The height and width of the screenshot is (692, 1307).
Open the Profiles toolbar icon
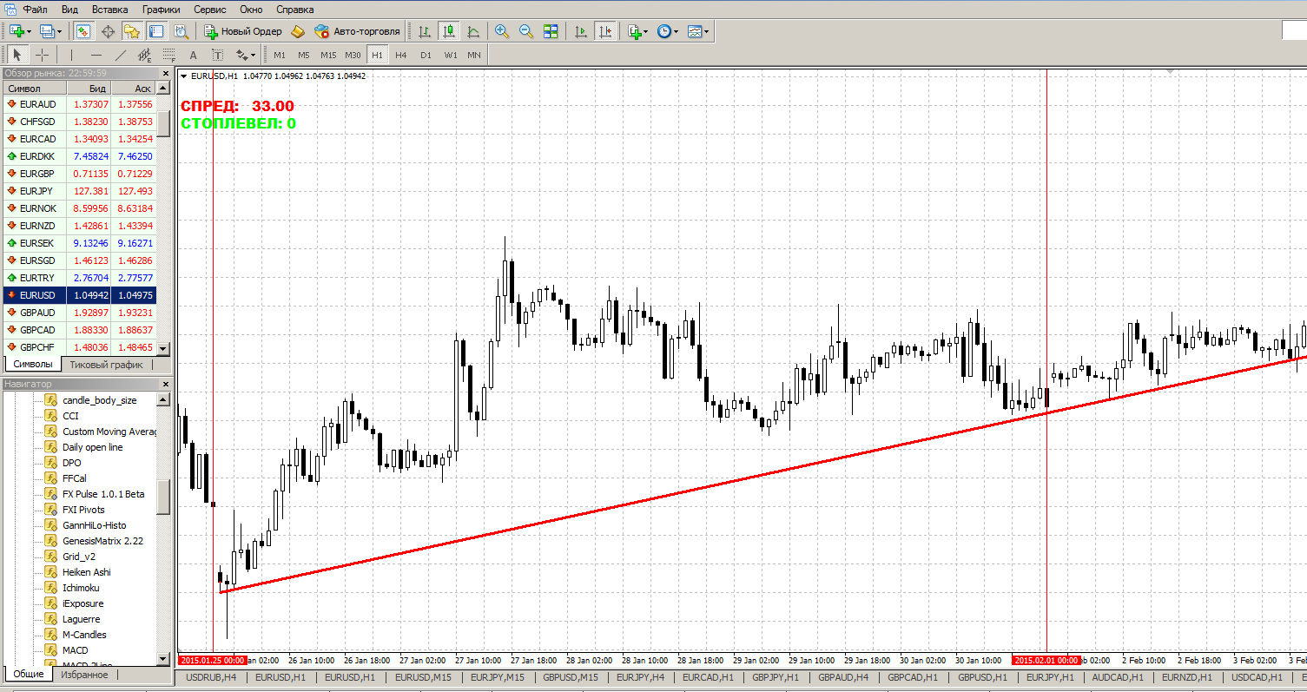click(x=47, y=31)
